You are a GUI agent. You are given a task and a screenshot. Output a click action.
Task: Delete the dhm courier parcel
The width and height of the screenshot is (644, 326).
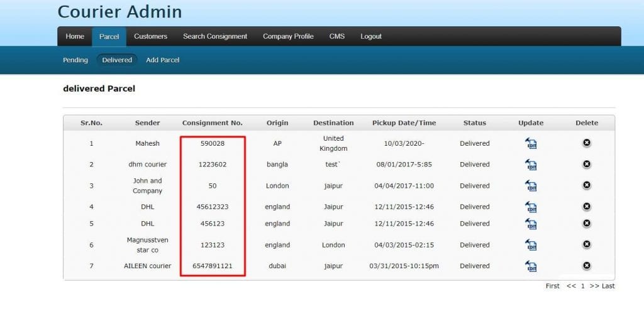587,163
